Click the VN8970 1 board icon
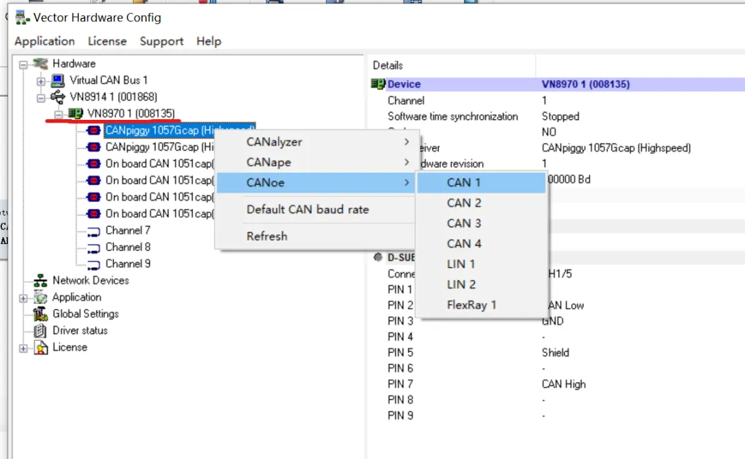745x459 pixels. [x=75, y=114]
